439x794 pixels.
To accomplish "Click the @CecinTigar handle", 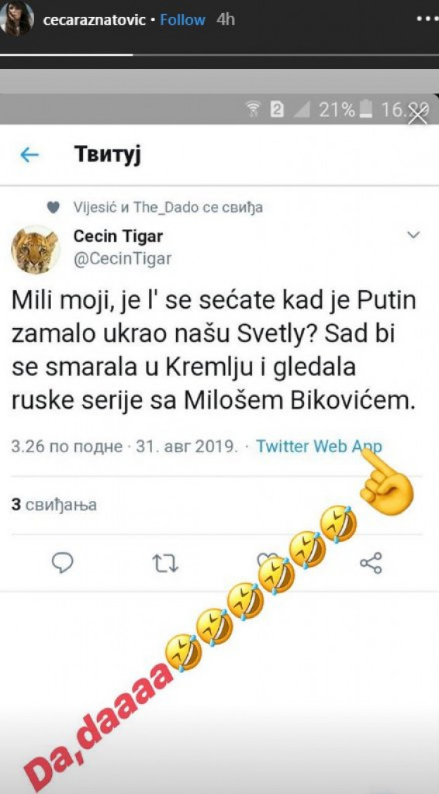I will click(122, 258).
